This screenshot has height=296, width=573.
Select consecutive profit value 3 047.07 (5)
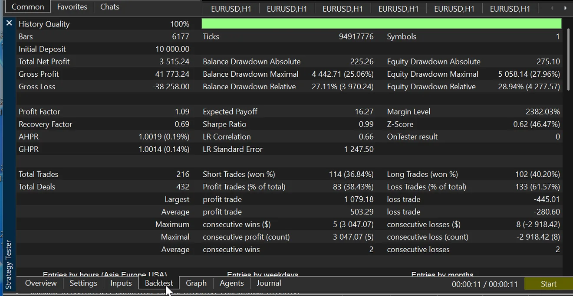(x=353, y=237)
